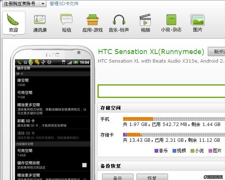Viewport: 225px width, 180px height.
Task: Tap the pea pod icon in phone status bar
Action: click(x=19, y=62)
